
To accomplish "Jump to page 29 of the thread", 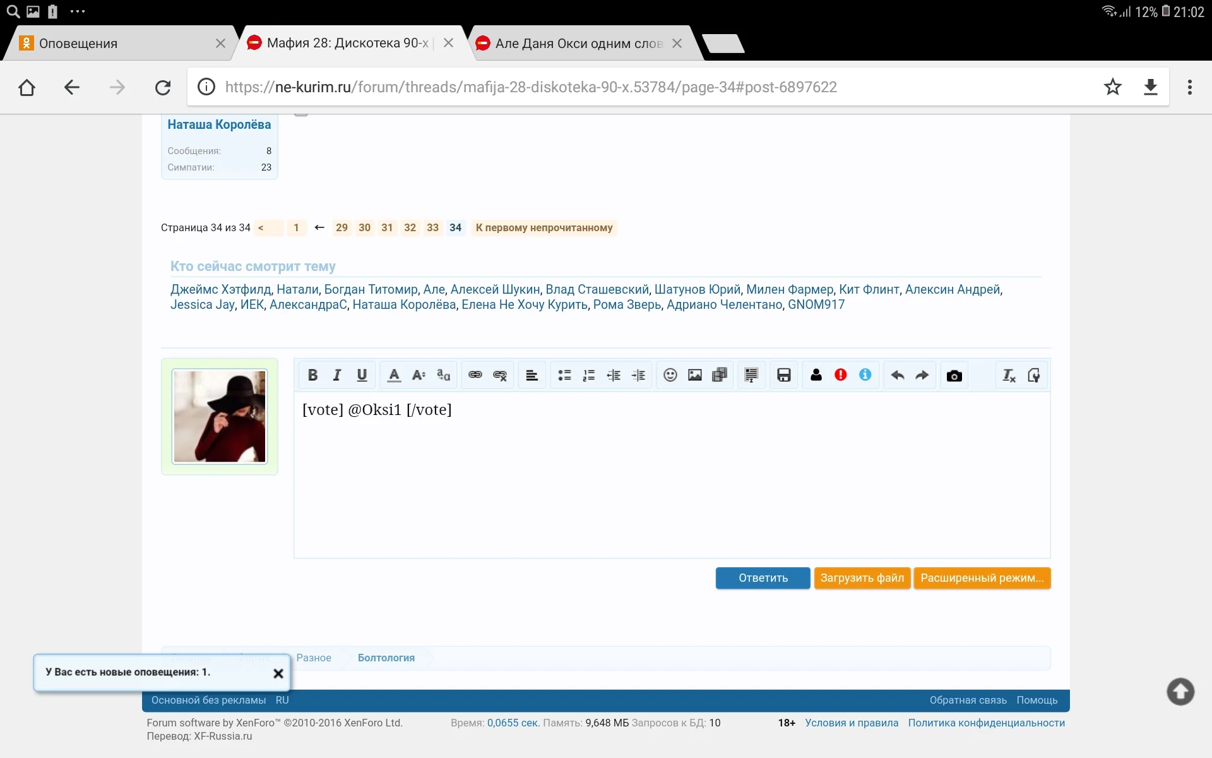I will 342,227.
